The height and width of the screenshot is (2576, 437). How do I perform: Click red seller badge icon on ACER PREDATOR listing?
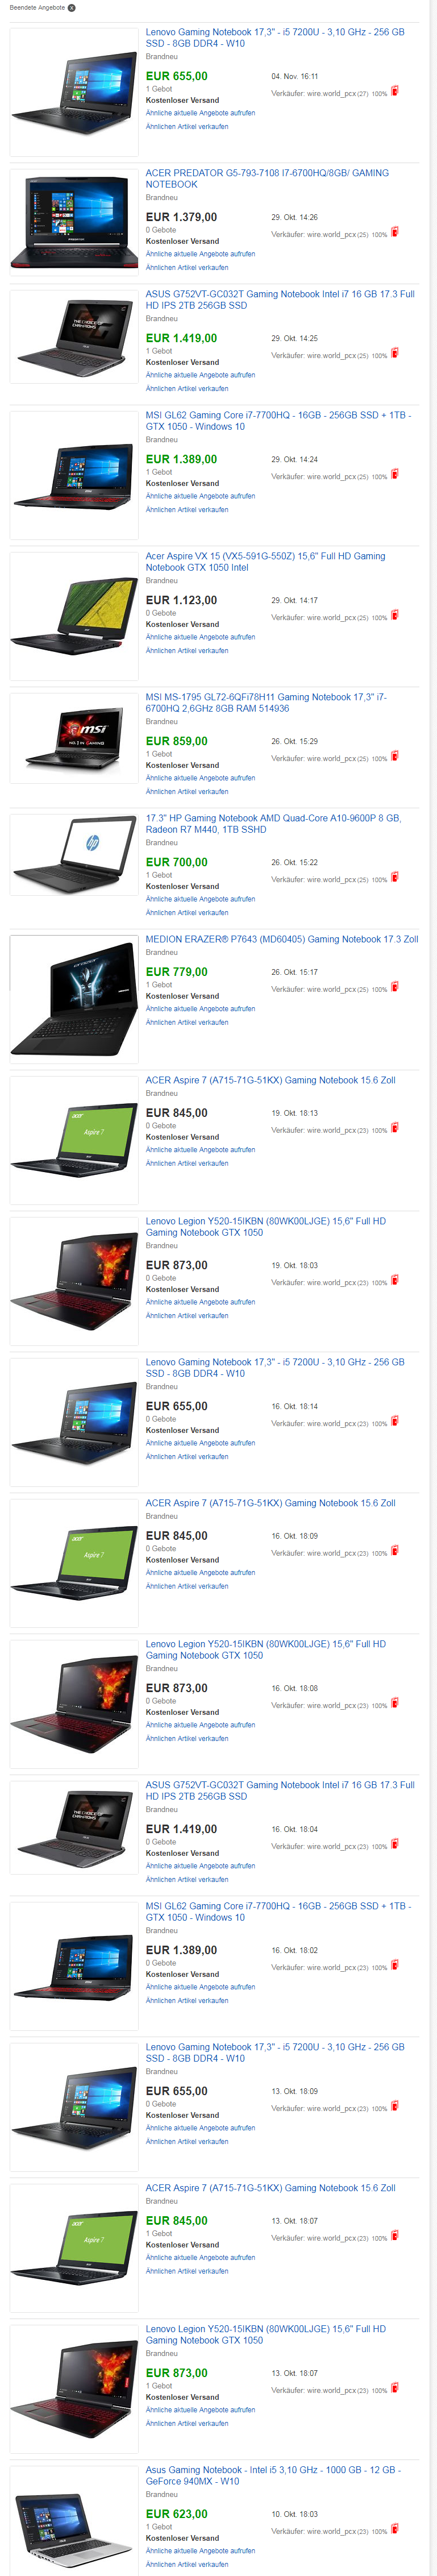394,232
